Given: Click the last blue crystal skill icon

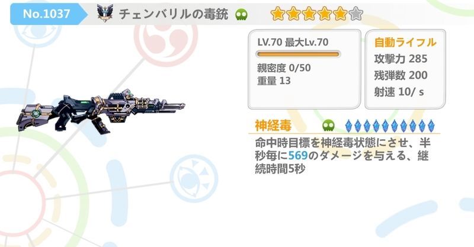Looking at the screenshot, I should (x=431, y=126).
